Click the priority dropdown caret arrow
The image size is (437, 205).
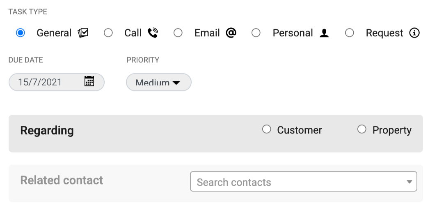coord(176,82)
